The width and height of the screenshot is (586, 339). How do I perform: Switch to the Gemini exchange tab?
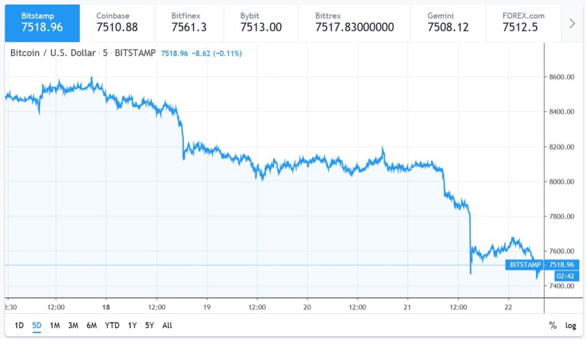(448, 22)
